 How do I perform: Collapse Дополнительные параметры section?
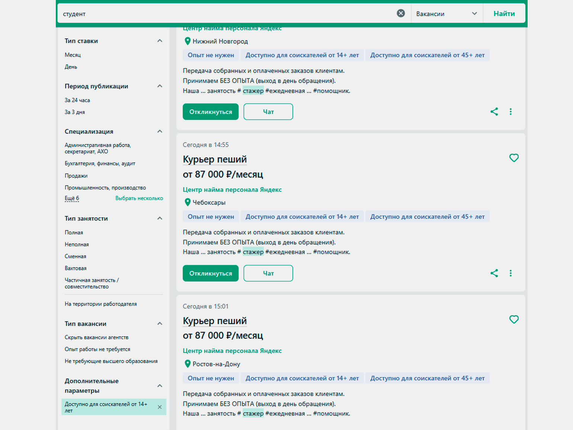pyautogui.click(x=160, y=386)
